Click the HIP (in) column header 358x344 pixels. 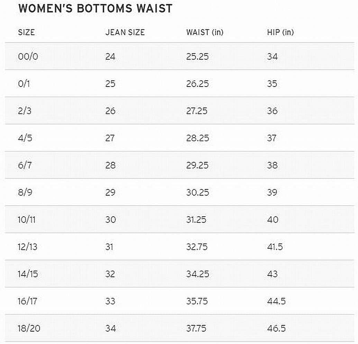(x=281, y=32)
